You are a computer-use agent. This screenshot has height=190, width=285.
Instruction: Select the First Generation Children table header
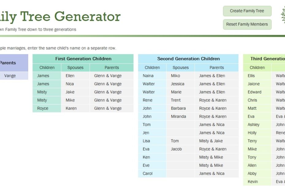point(83,59)
